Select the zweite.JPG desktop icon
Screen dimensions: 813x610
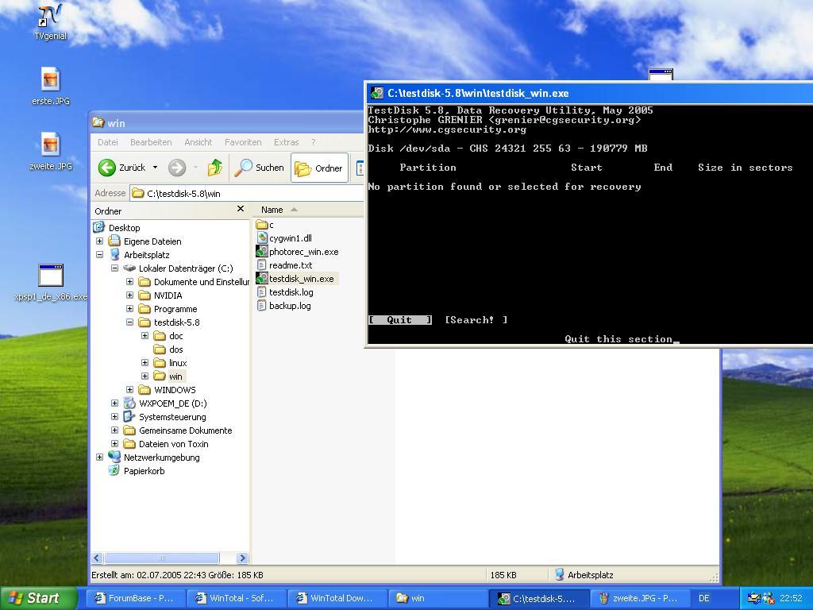coord(50,151)
